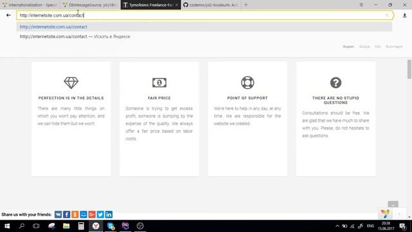
Task: Switch to the codemix yii2-localeurls tab
Action: click(211, 5)
